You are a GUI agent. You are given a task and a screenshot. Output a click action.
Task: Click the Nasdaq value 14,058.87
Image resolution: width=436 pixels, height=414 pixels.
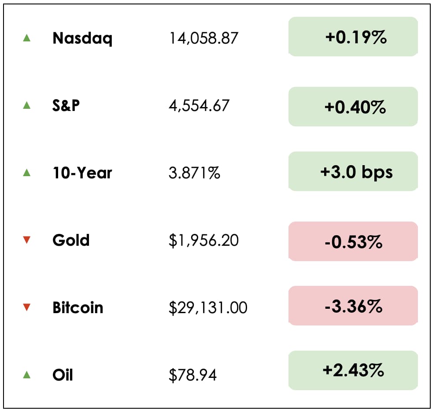click(203, 39)
